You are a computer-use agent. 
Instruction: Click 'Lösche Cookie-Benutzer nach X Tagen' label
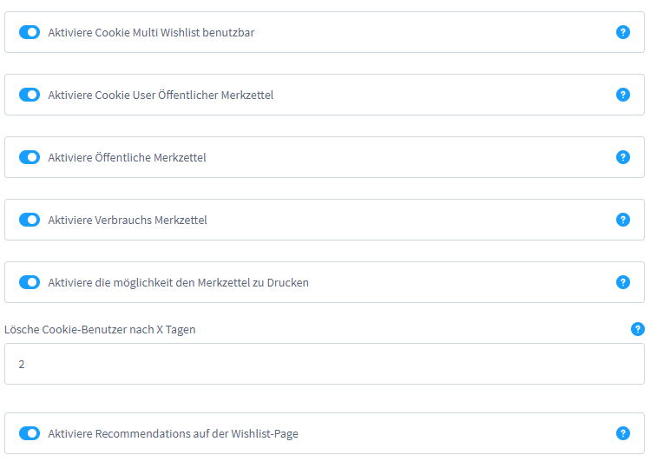100,330
